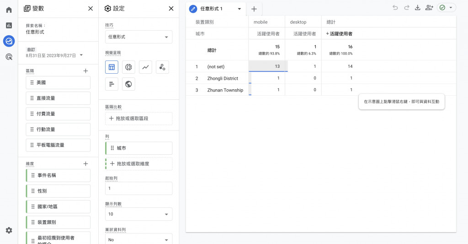Click mobile column header

pyautogui.click(x=261, y=22)
